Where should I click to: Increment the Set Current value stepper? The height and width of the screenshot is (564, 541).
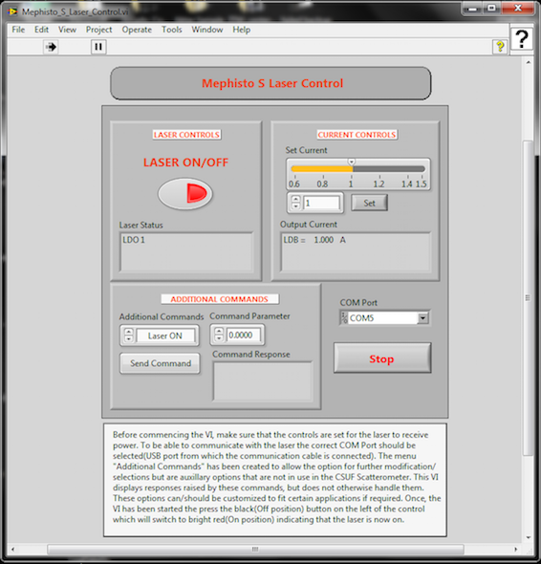tap(295, 199)
